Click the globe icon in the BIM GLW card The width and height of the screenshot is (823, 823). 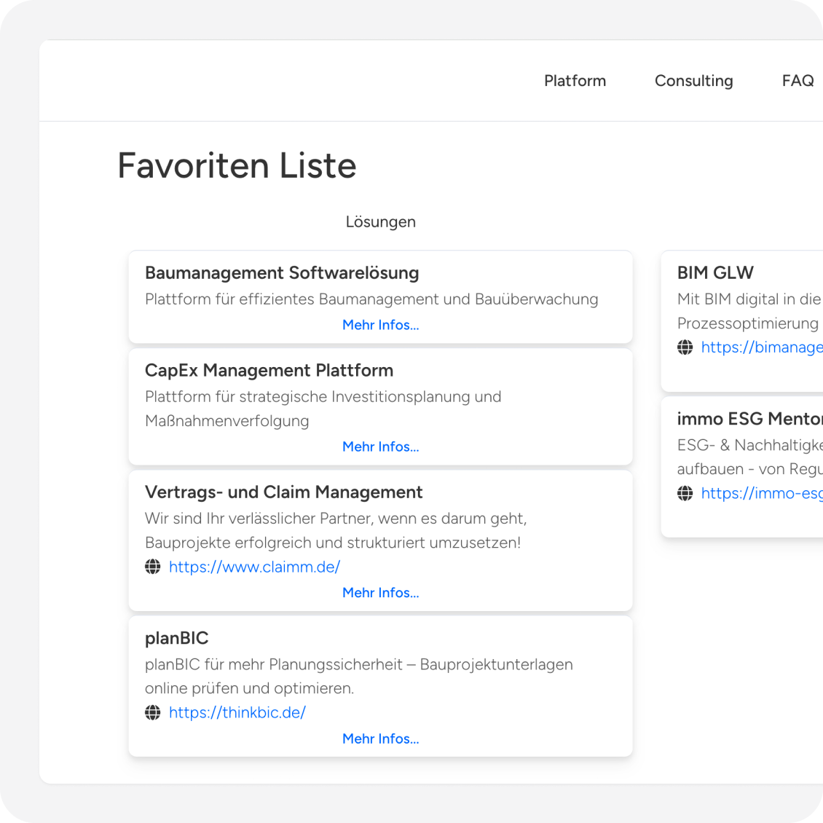[x=685, y=347]
